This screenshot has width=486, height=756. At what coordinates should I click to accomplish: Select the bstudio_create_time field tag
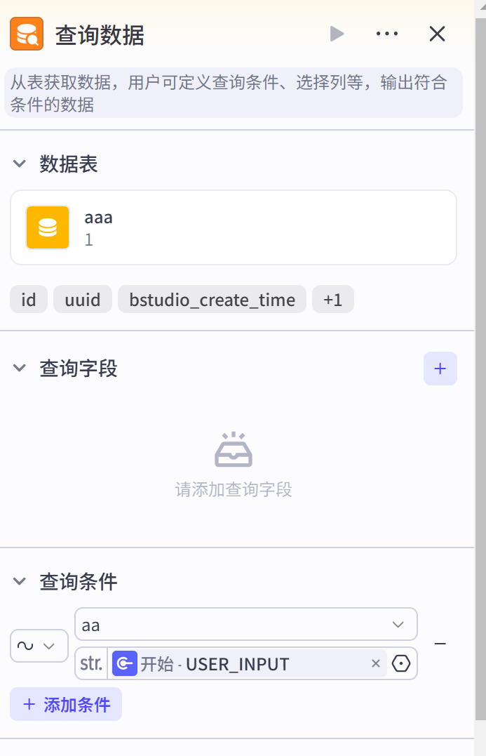click(x=212, y=299)
